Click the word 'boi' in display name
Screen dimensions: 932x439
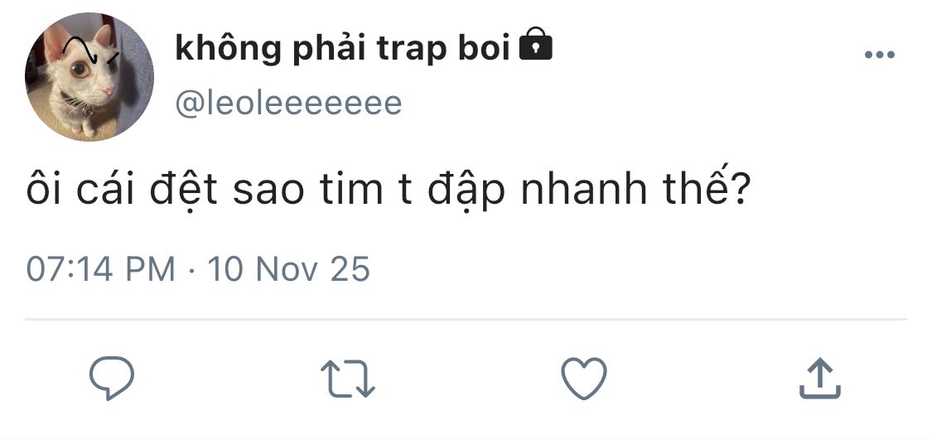pyautogui.click(x=484, y=47)
